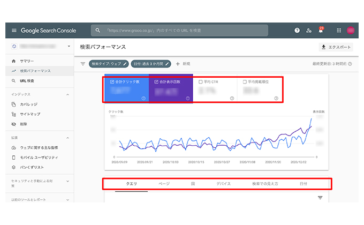Click the search magnifier icon in URL bar
Image resolution: width=364 pixels, height=225 pixels.
[x=98, y=31]
